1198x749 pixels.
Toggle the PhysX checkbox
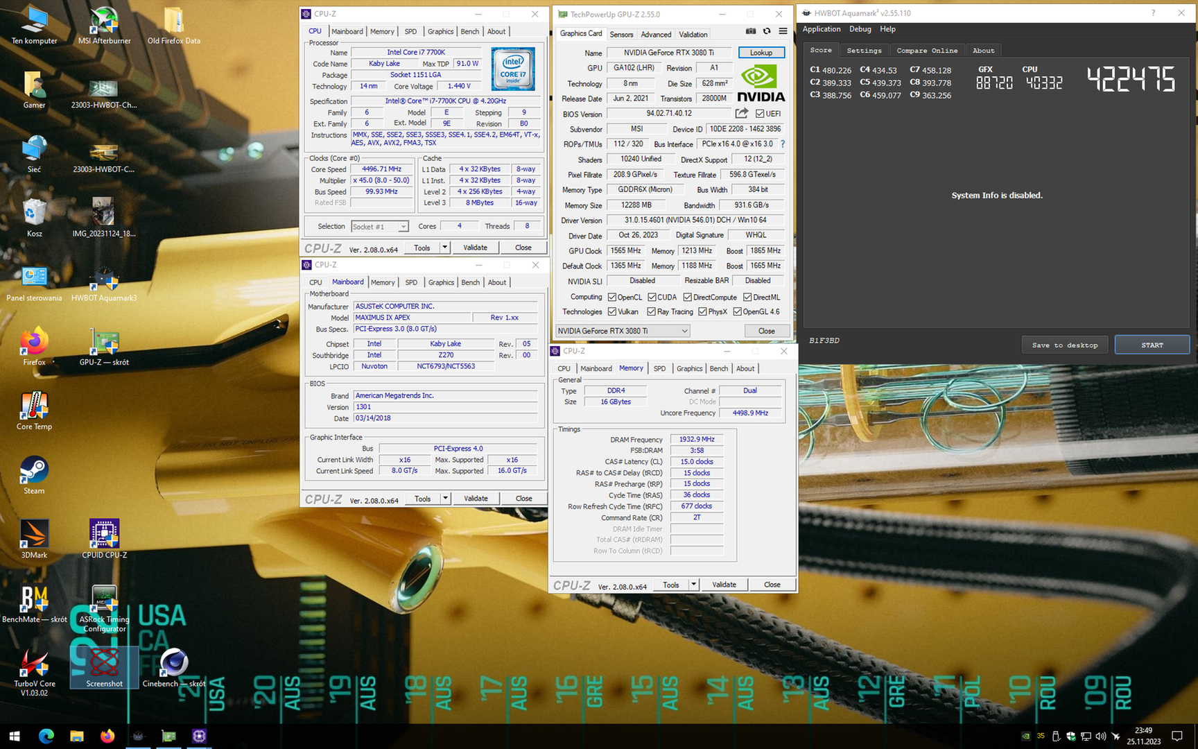[703, 311]
